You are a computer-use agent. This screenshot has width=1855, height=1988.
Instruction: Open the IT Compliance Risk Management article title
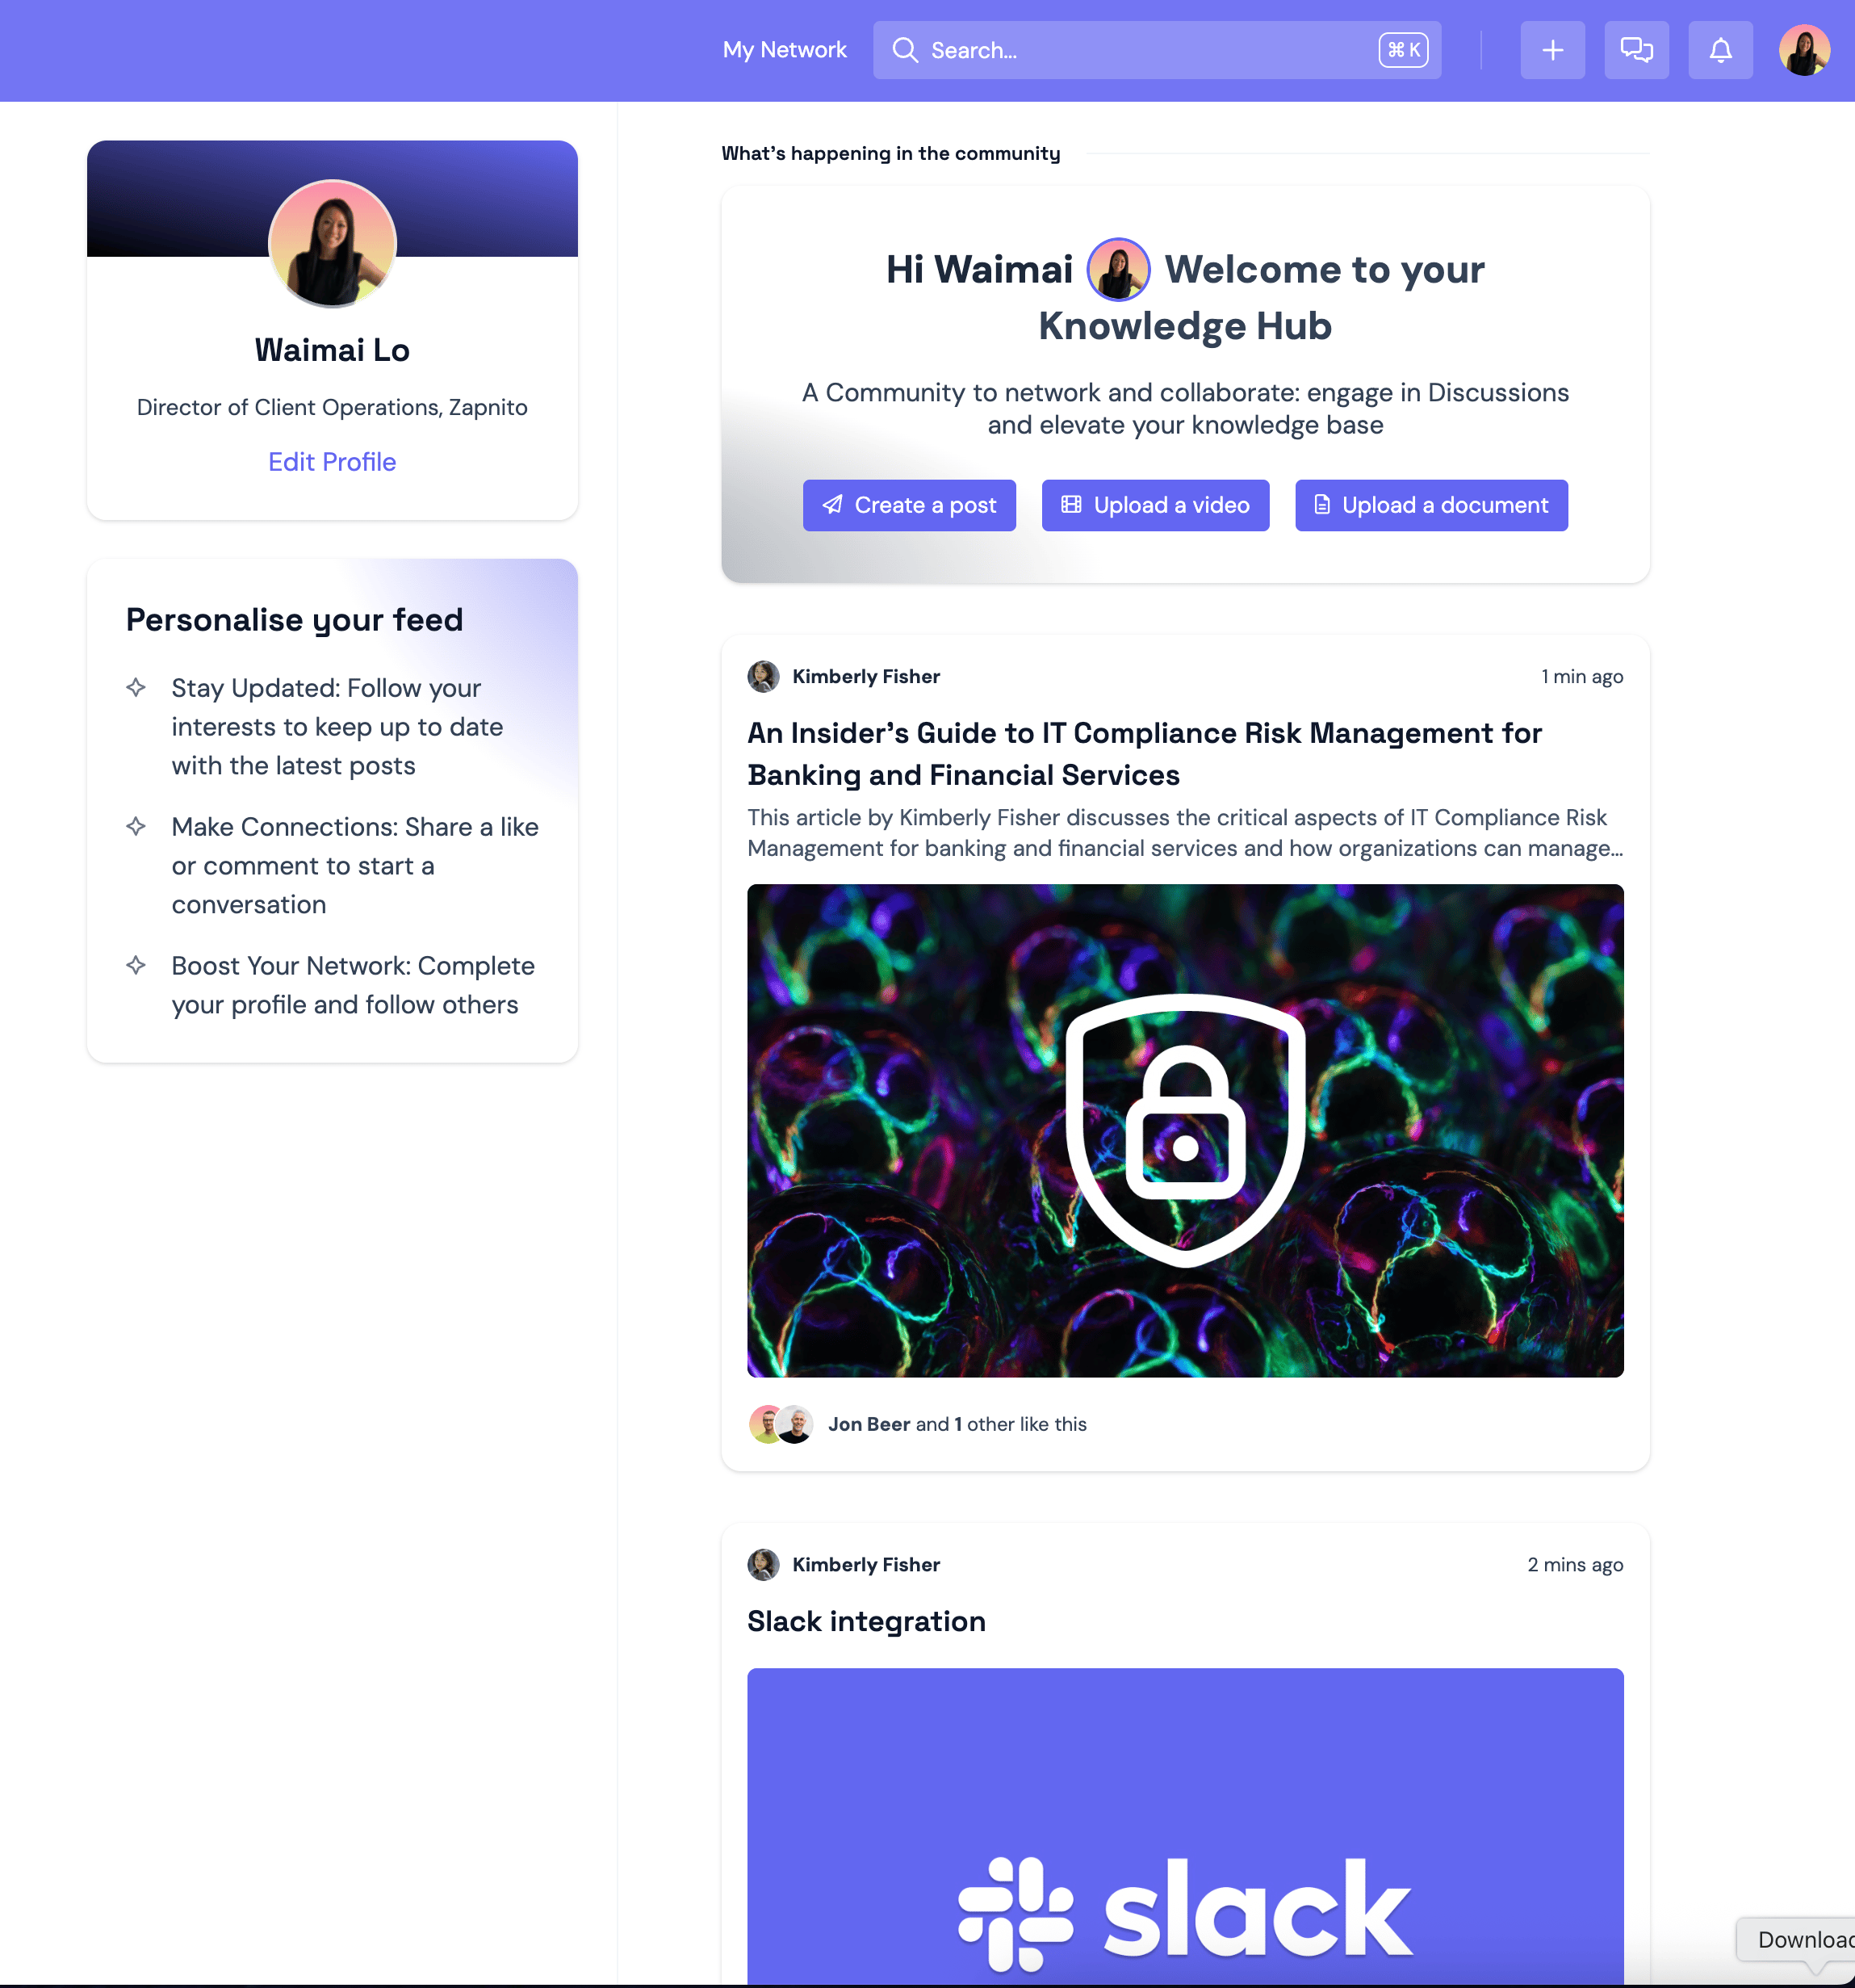1145,754
